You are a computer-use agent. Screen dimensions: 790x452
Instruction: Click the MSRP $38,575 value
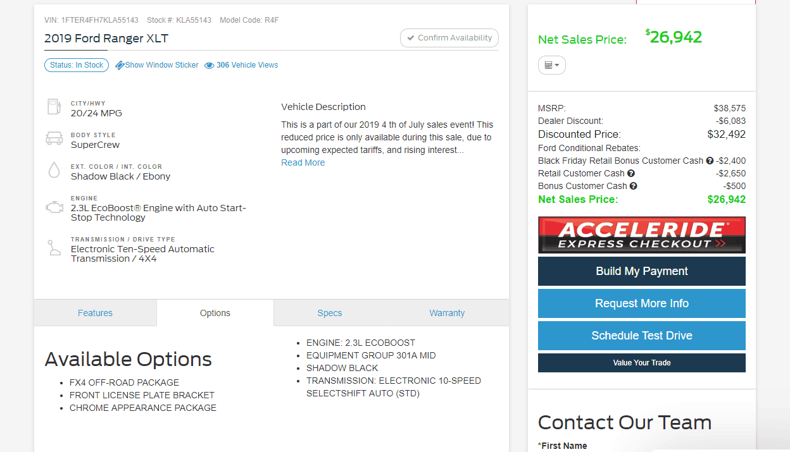[730, 108]
